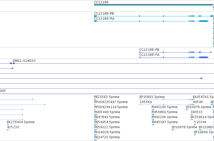214x141 pixels.
Task: Click the arrowhead at end of long purple clone line
Action: click(x=202, y=78)
